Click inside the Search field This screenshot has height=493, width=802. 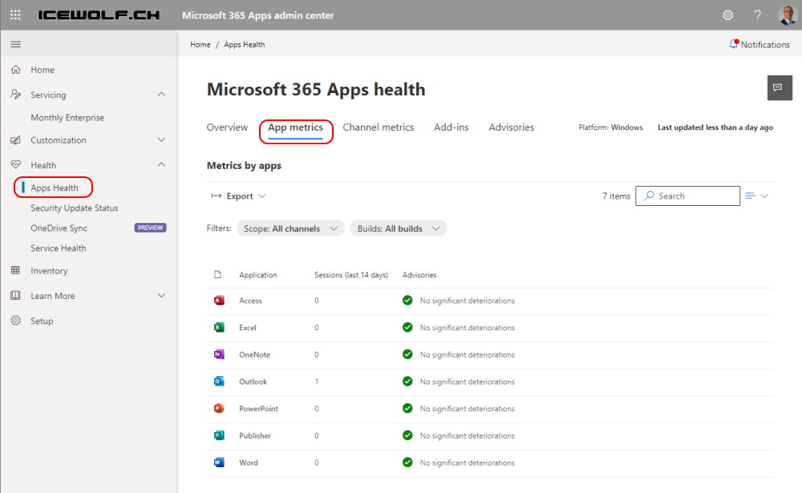click(687, 196)
